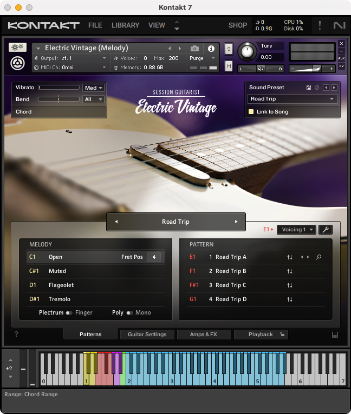The image size is (351, 414).
Task: Minimize the instrument header with minus button
Action: click(341, 51)
